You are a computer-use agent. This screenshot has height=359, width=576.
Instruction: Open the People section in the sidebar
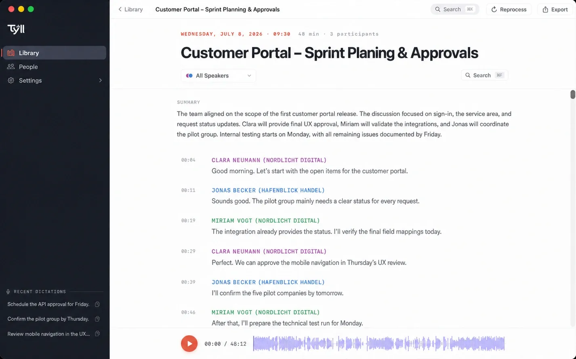(55, 67)
